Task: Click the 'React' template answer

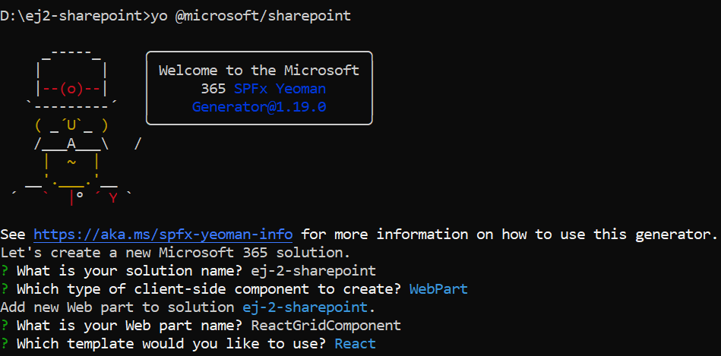Action: (x=356, y=344)
